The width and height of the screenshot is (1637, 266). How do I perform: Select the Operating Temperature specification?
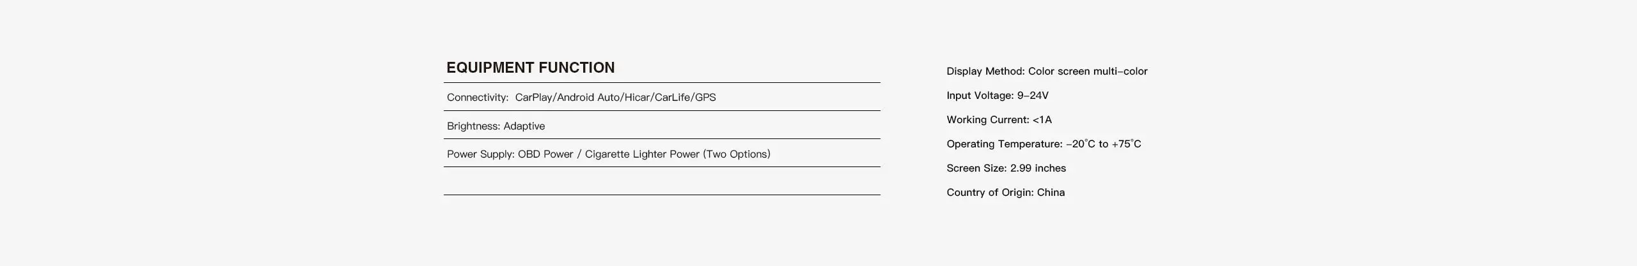(x=1044, y=144)
